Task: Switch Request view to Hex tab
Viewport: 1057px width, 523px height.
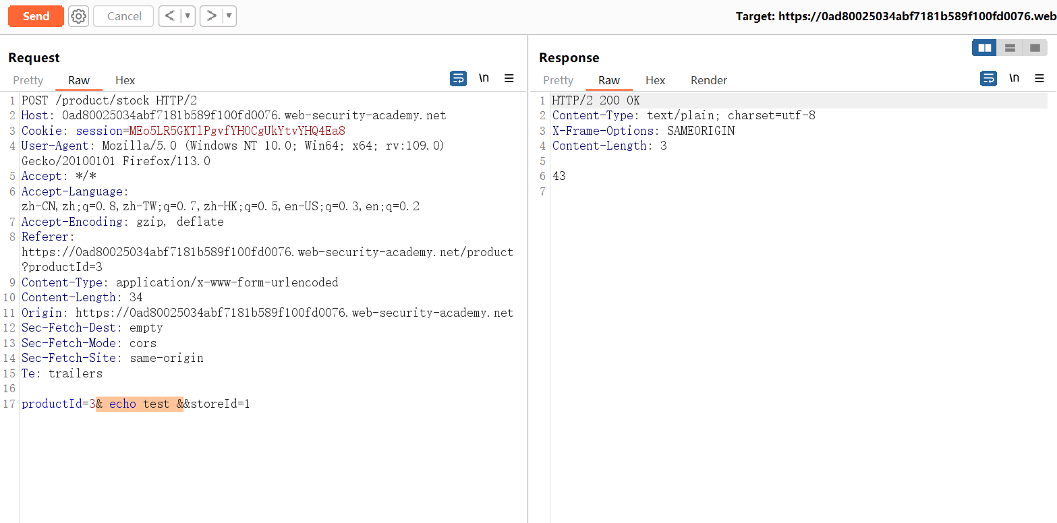Action: [125, 80]
